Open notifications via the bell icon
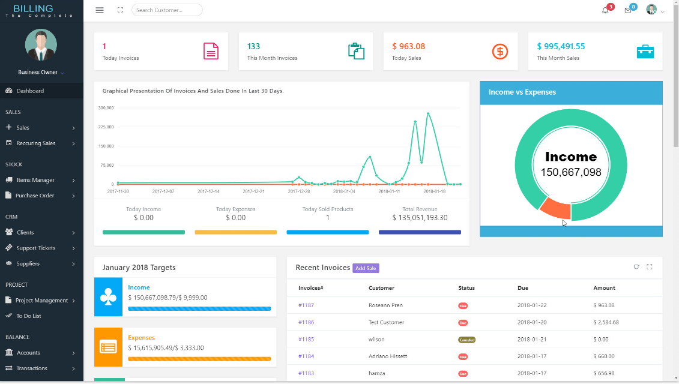The image size is (679, 384). 606,10
